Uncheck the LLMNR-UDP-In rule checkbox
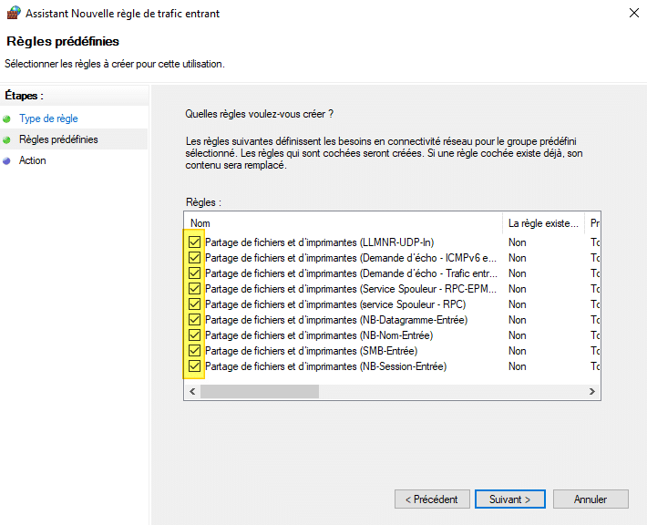This screenshot has height=525, width=647. click(x=194, y=242)
